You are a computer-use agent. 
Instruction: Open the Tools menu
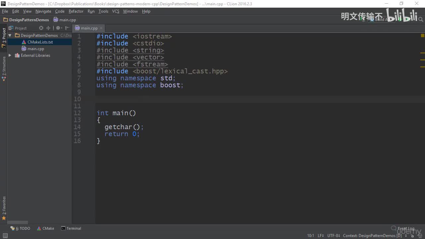pos(103,11)
